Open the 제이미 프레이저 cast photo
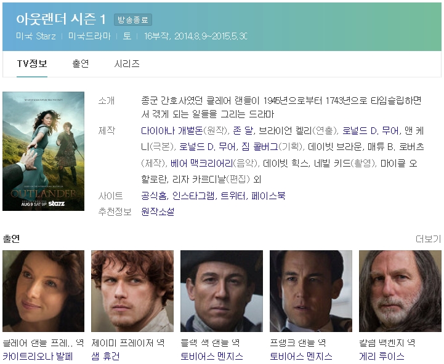 pos(132,291)
